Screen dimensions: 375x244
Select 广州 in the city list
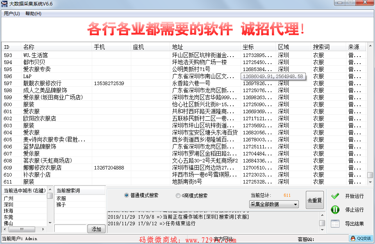[x=9, y=198]
